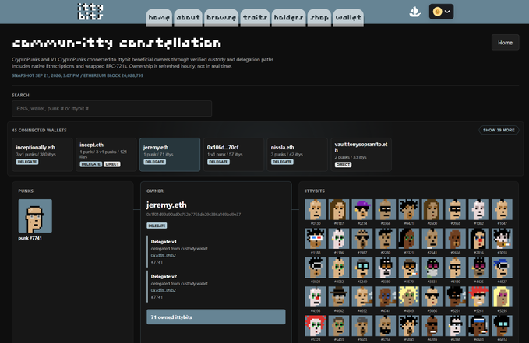This screenshot has width=529, height=343.
Task: Click DELEGATE badge on nissla.eth card
Action: (282, 162)
